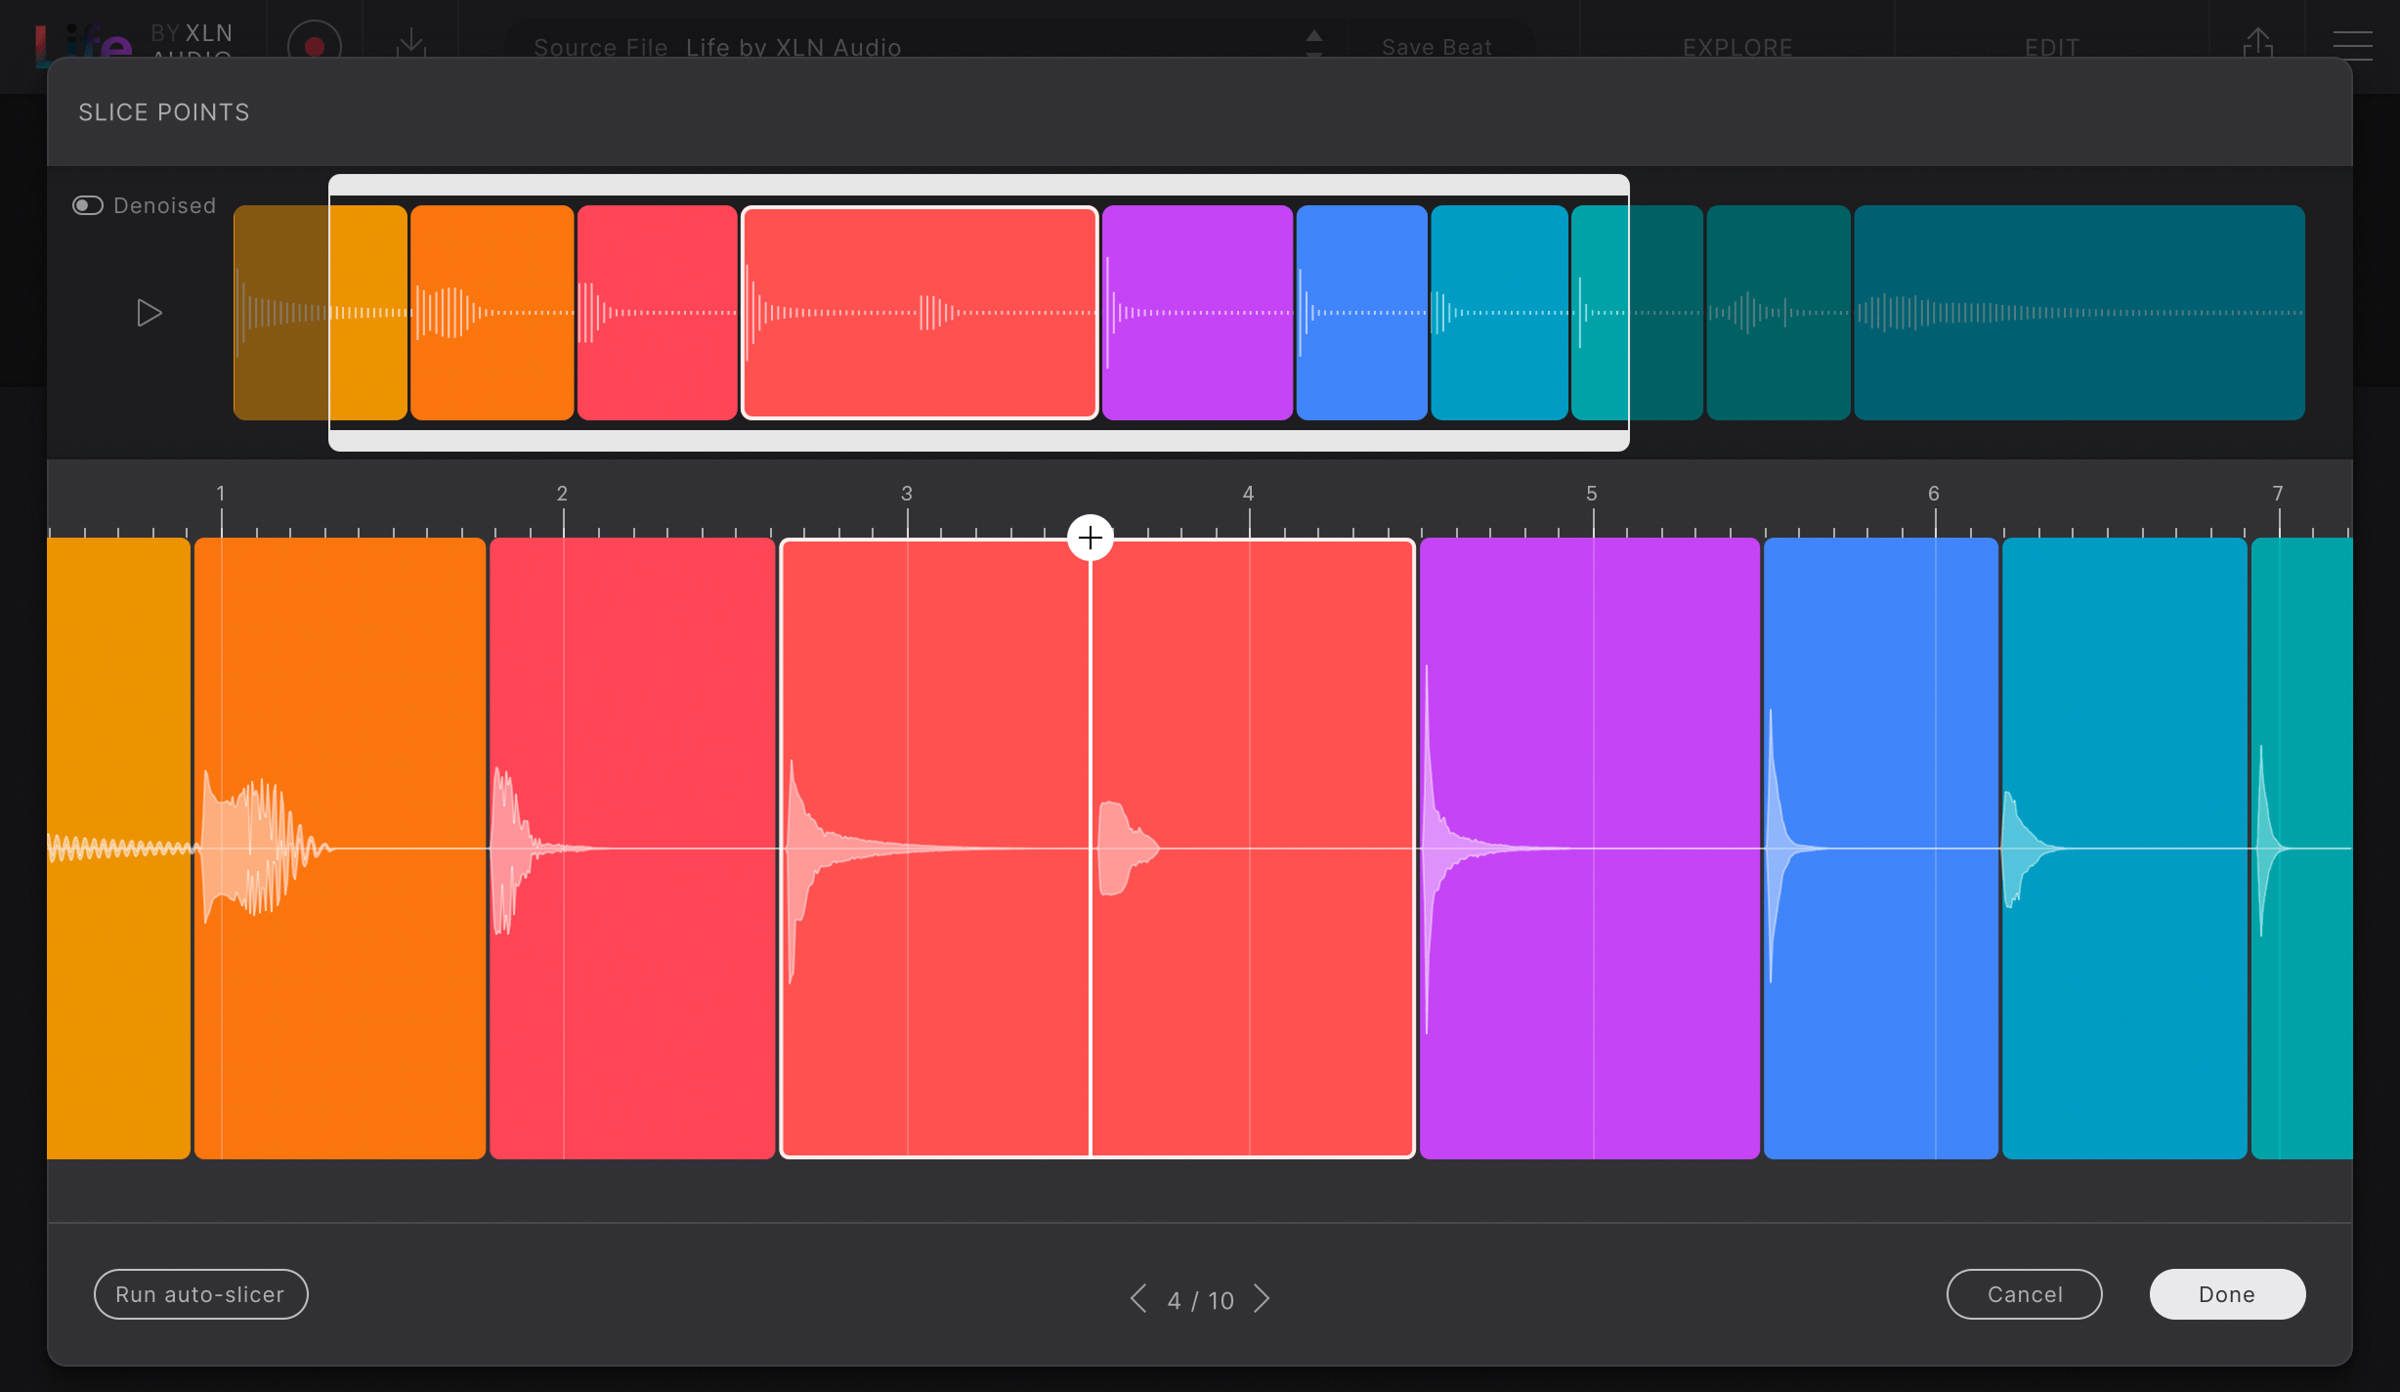The height and width of the screenshot is (1392, 2400).
Task: Select the blue slice in detail waveform
Action: [1881, 848]
